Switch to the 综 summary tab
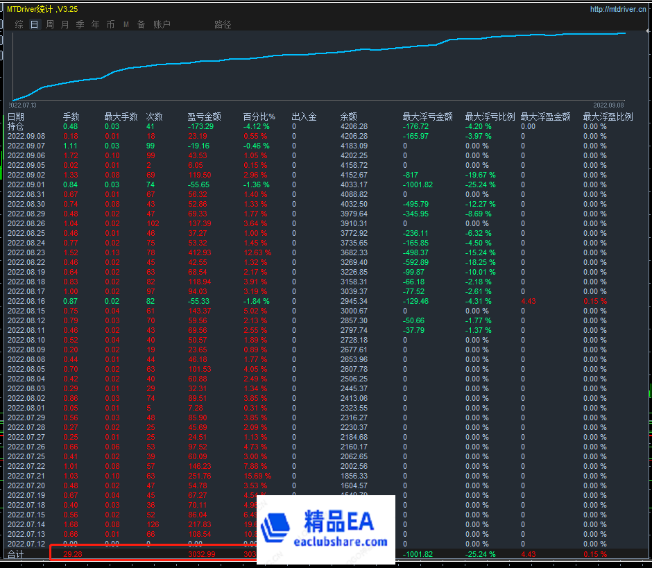The image size is (652, 568). pos(19,24)
